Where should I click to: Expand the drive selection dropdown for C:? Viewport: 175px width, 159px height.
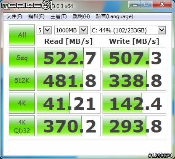tap(162, 30)
